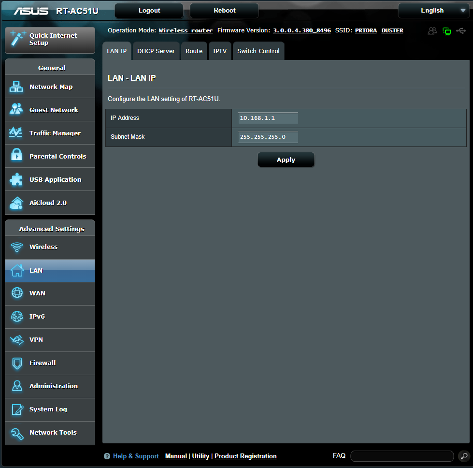Click the Logout button

coord(149,11)
